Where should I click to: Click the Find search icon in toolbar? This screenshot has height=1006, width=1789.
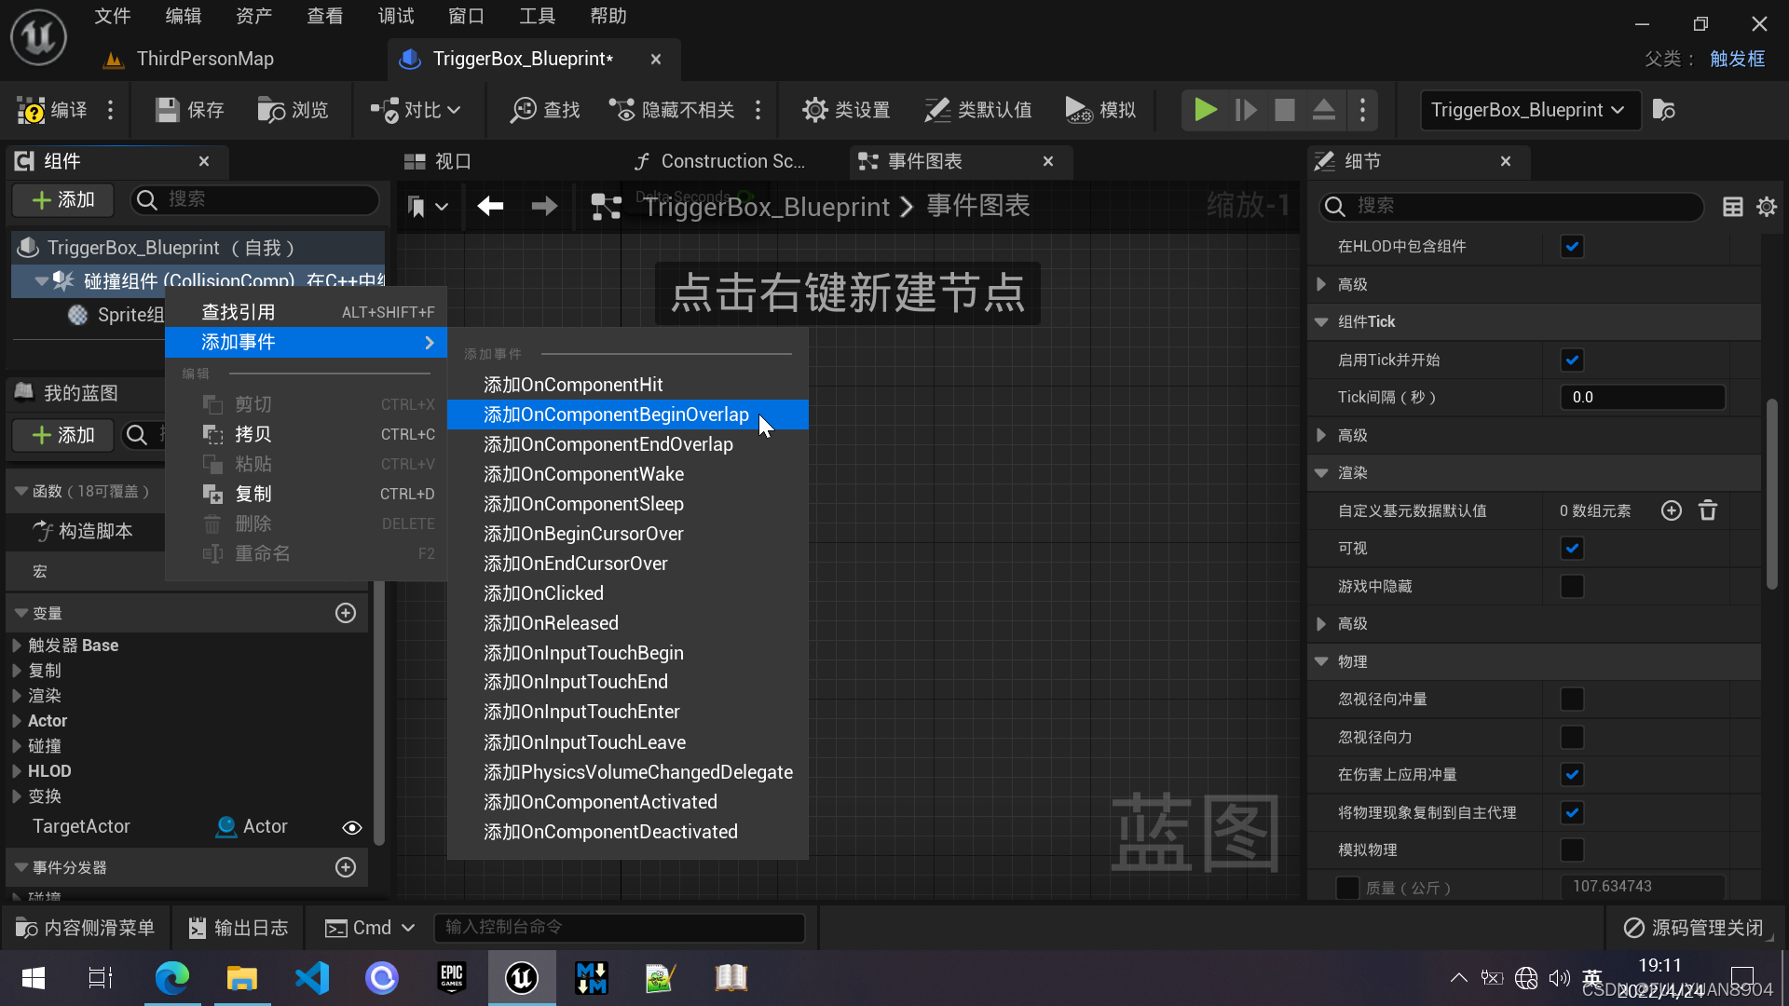coord(524,110)
